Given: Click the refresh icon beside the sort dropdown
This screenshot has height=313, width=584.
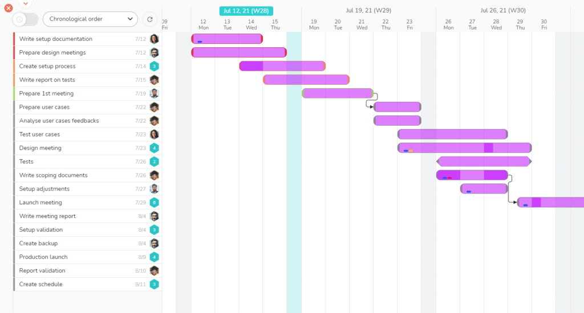Looking at the screenshot, I should click(149, 19).
